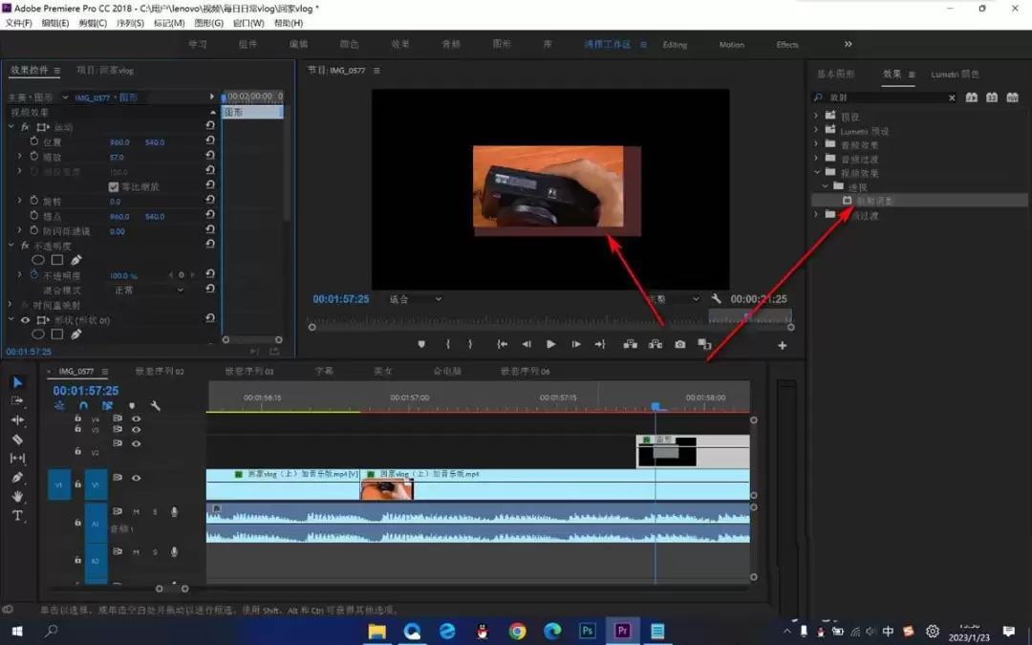Solo audio track A1
This screenshot has width=1032, height=645.
pos(155,512)
